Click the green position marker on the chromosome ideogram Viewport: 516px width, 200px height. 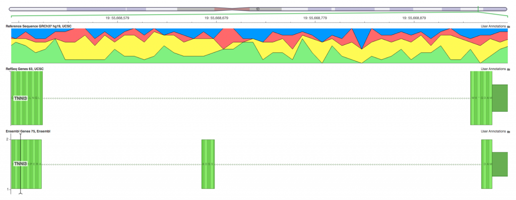coord(478,9)
